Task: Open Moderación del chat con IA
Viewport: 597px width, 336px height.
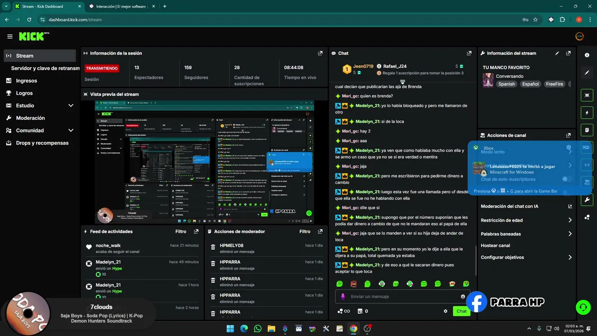Action: click(x=526, y=206)
